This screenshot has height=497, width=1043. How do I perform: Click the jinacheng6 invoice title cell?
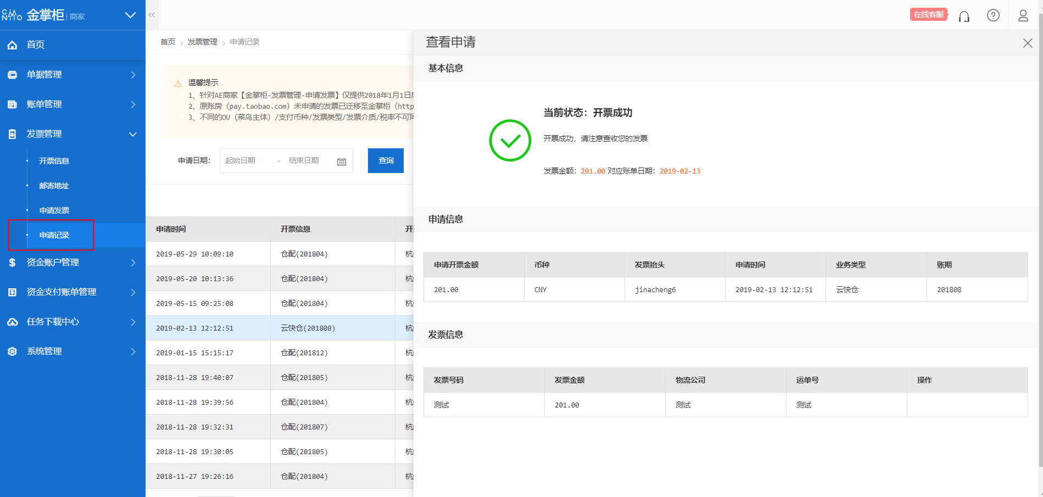(x=675, y=289)
